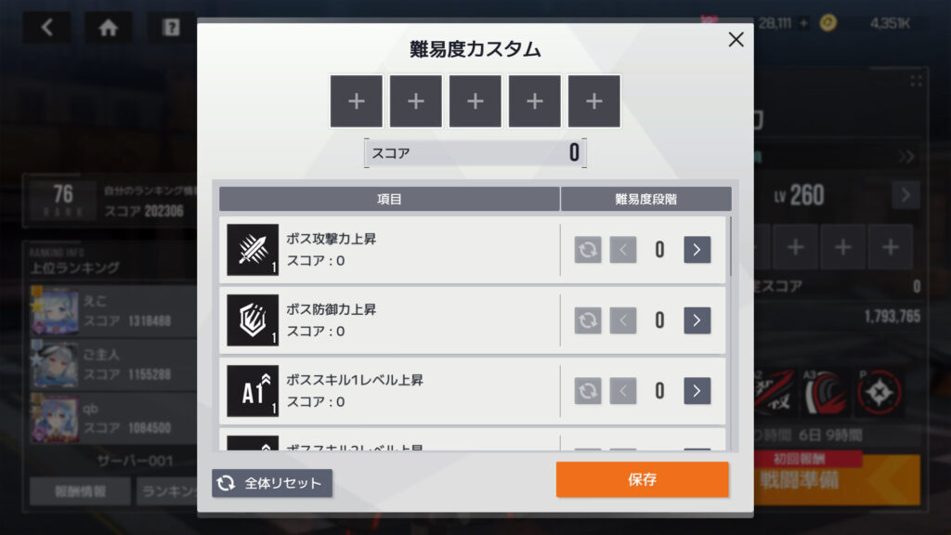Click the 保存 save button
This screenshot has width=951, height=535.
pos(643,480)
